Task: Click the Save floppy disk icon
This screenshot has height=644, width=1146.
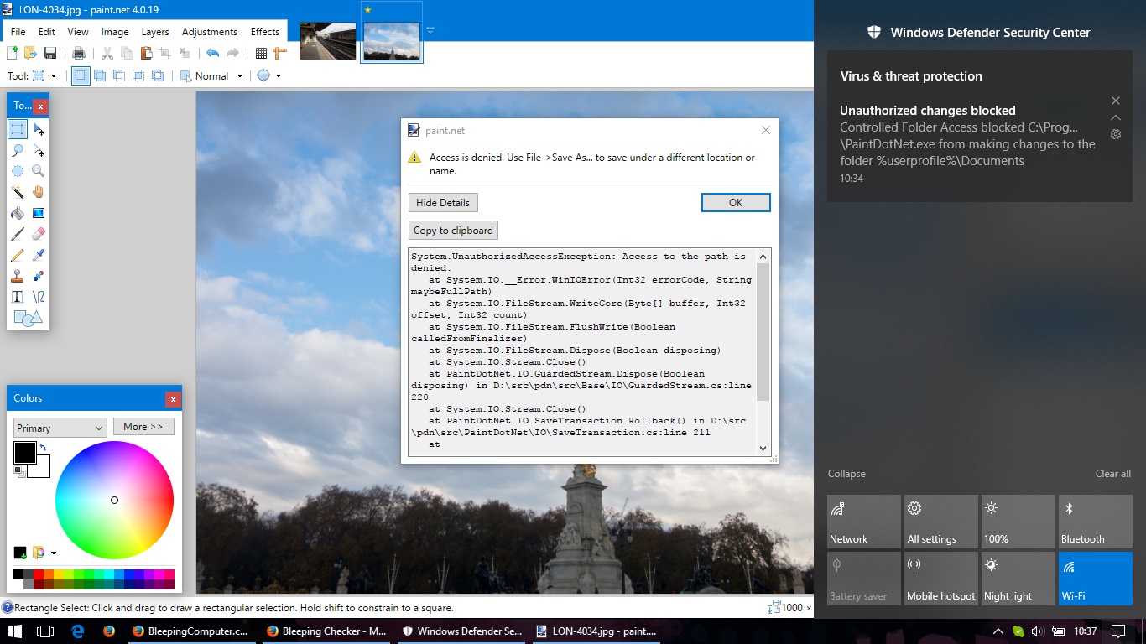Action: coord(50,53)
